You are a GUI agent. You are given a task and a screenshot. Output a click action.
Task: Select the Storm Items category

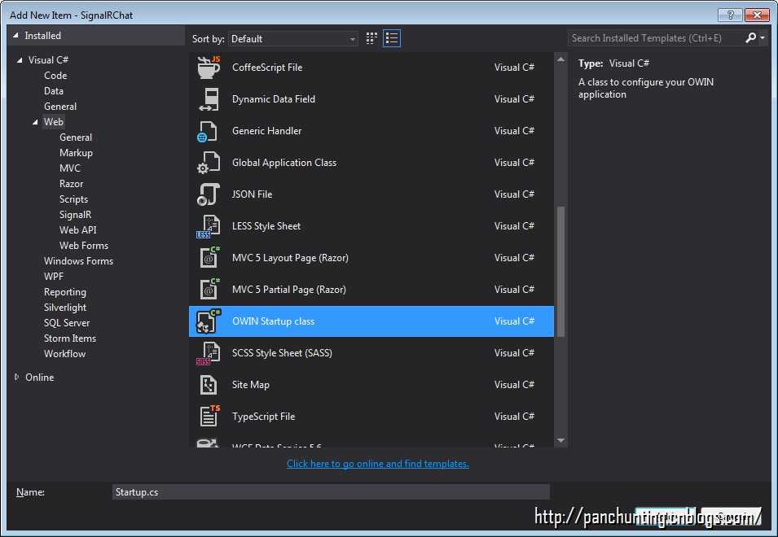70,338
